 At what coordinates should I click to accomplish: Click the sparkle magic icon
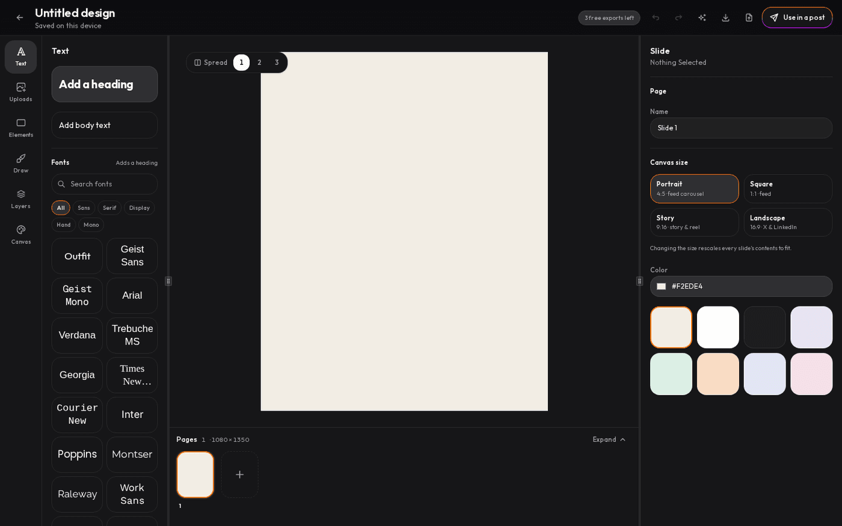(702, 17)
